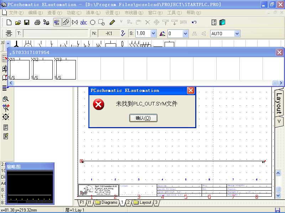Click the blue question mark next-name icon
This screenshot has width=285, height=213.
click(x=123, y=33)
